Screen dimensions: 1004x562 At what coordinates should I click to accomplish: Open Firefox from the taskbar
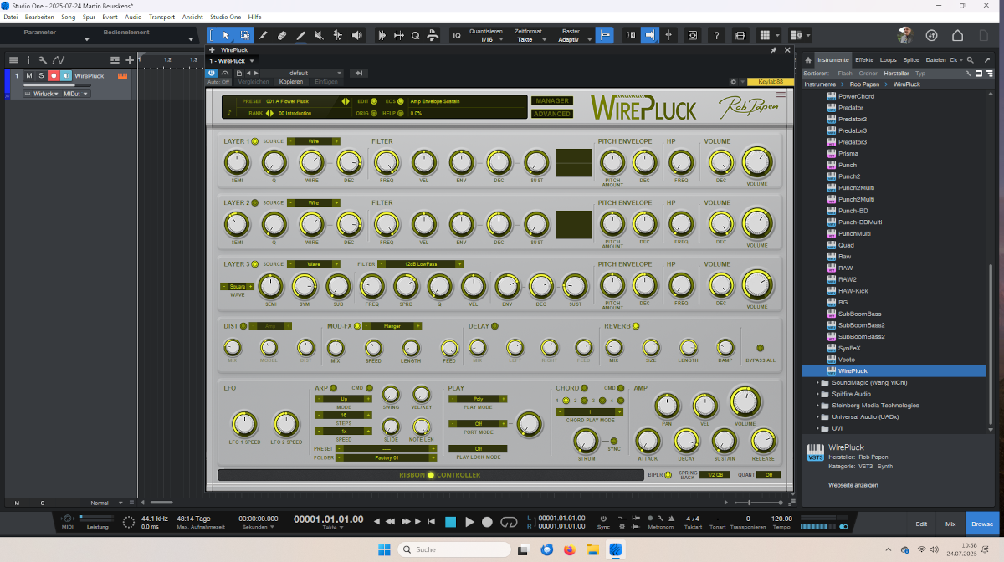coord(570,549)
